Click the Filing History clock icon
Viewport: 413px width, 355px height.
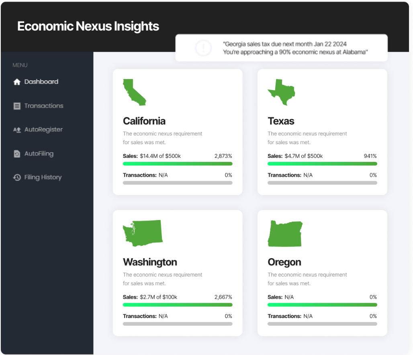coord(17,177)
